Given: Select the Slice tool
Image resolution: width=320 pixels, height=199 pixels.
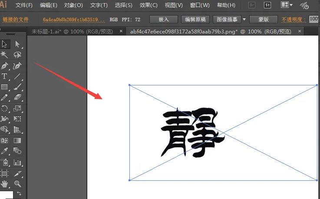Looking at the screenshot, I should click(x=17, y=173).
